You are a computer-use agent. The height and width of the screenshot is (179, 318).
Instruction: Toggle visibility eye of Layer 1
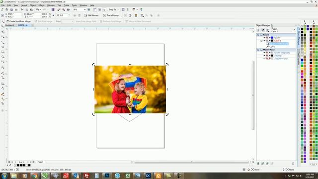(264, 41)
